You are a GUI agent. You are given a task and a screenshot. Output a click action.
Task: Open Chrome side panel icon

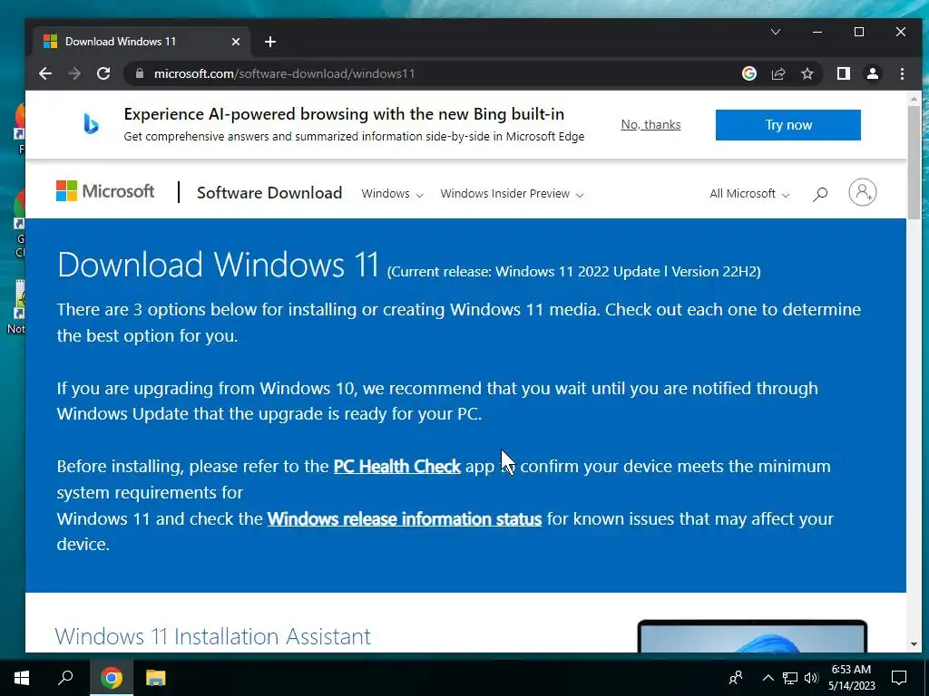coord(843,73)
